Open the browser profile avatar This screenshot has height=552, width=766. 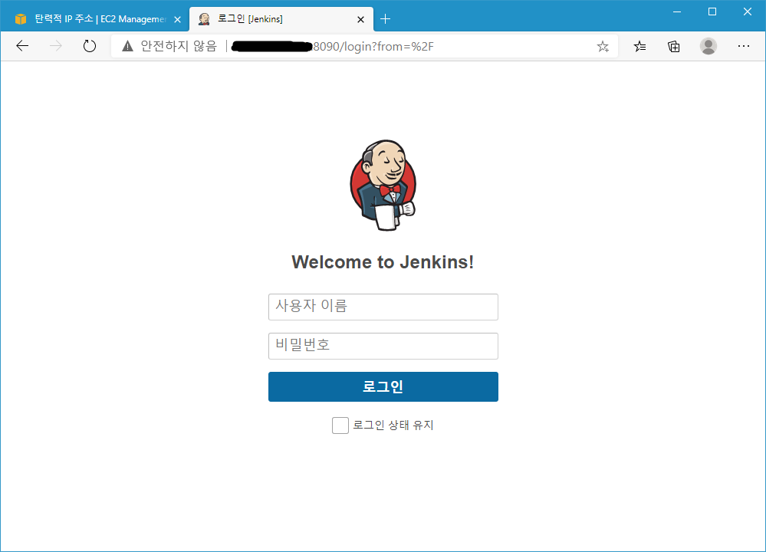click(708, 46)
